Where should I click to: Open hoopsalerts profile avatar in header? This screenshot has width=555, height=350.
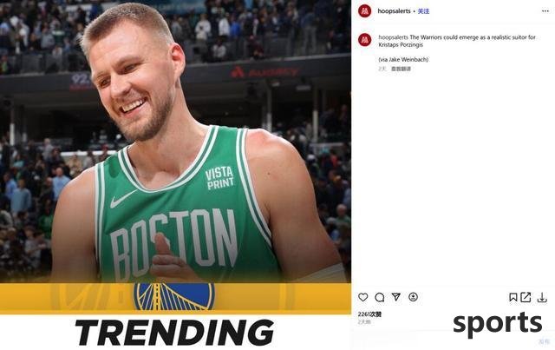[x=364, y=11]
